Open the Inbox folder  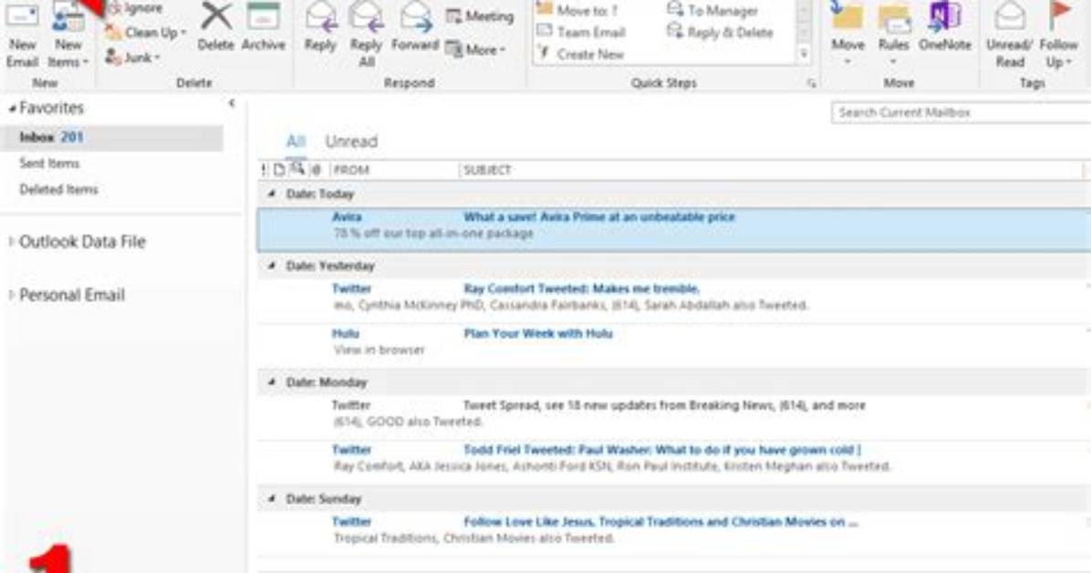point(111,137)
